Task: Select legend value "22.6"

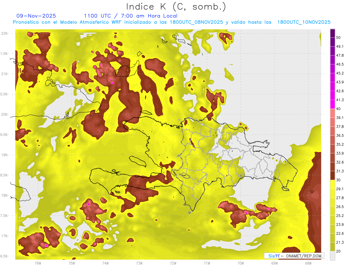Action: tap(340, 233)
